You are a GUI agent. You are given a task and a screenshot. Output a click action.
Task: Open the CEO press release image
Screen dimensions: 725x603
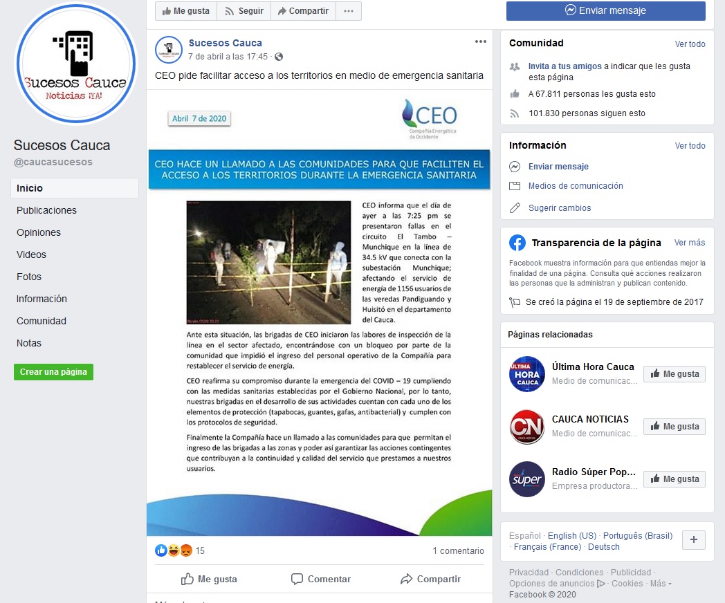pos(320,313)
